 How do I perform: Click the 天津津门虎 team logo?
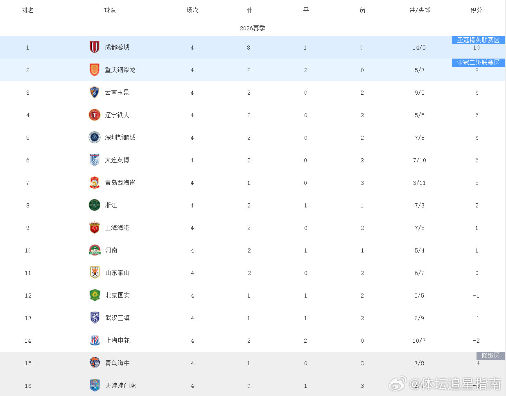pos(95,385)
